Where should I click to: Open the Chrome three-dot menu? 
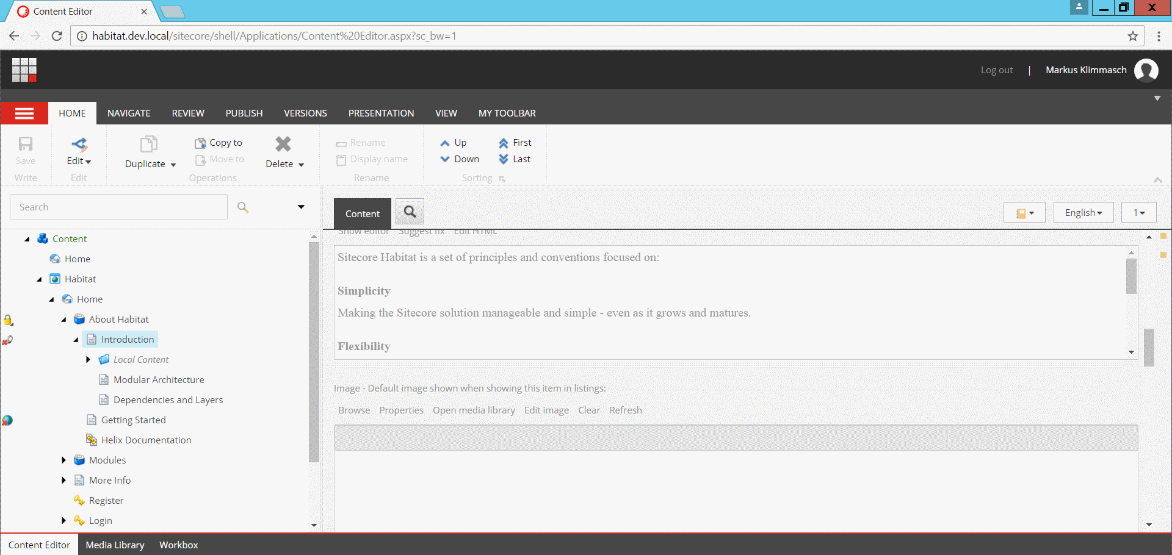tap(1159, 36)
